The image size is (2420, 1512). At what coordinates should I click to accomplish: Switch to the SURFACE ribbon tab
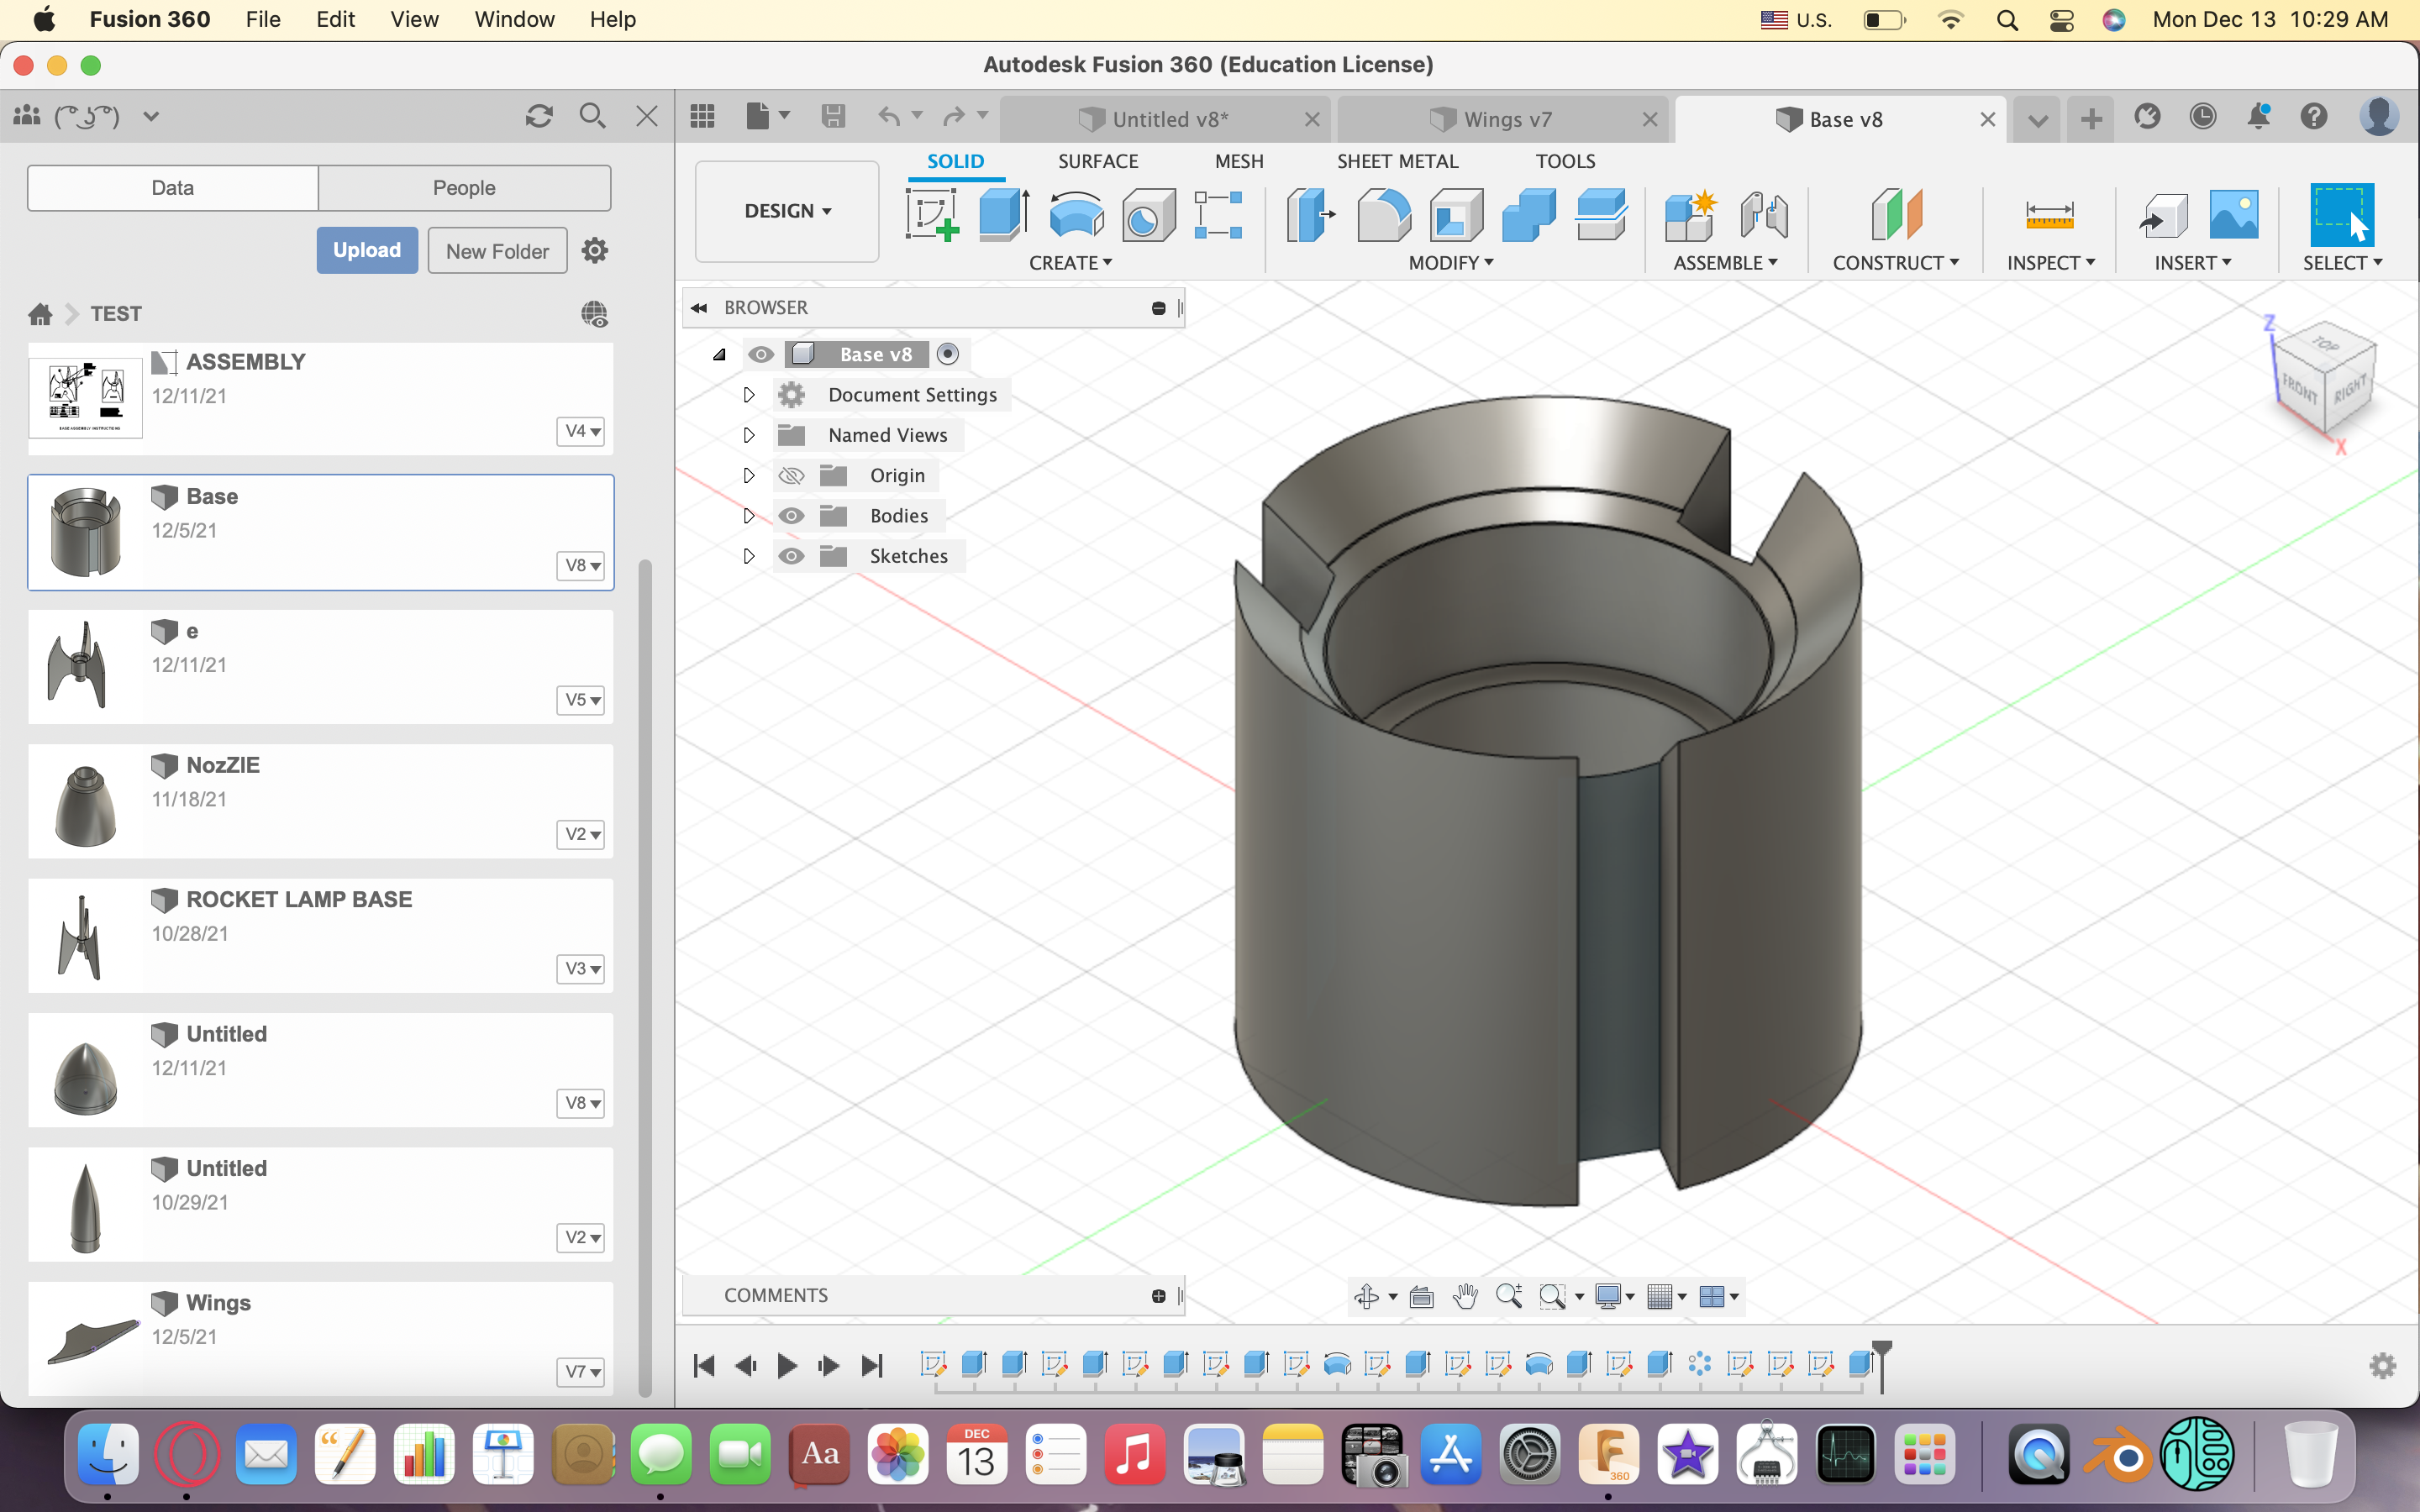[x=1097, y=161]
